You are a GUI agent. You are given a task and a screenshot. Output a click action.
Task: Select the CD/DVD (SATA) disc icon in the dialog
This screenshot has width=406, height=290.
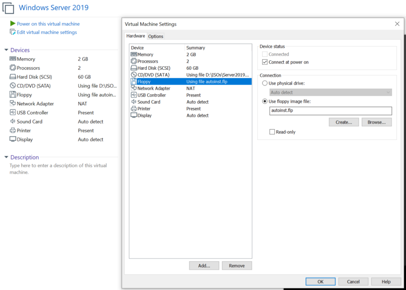134,75
